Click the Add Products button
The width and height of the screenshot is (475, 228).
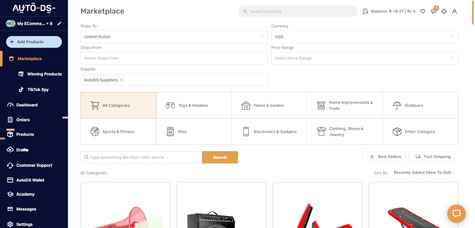tap(34, 42)
